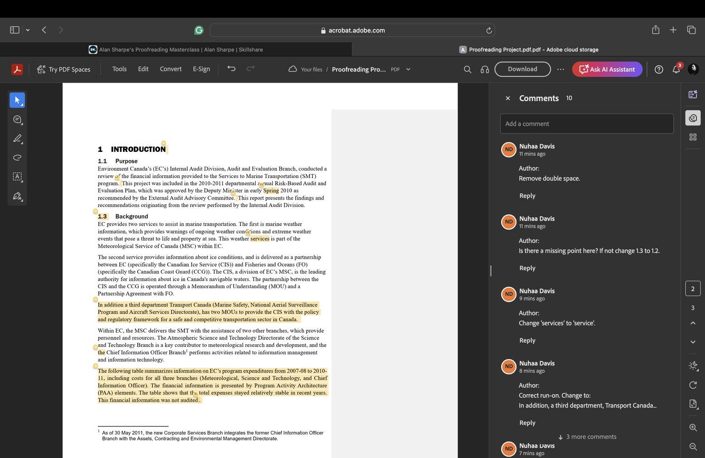705x458 pixels.
Task: Show browser tab overview
Action: pyautogui.click(x=691, y=30)
